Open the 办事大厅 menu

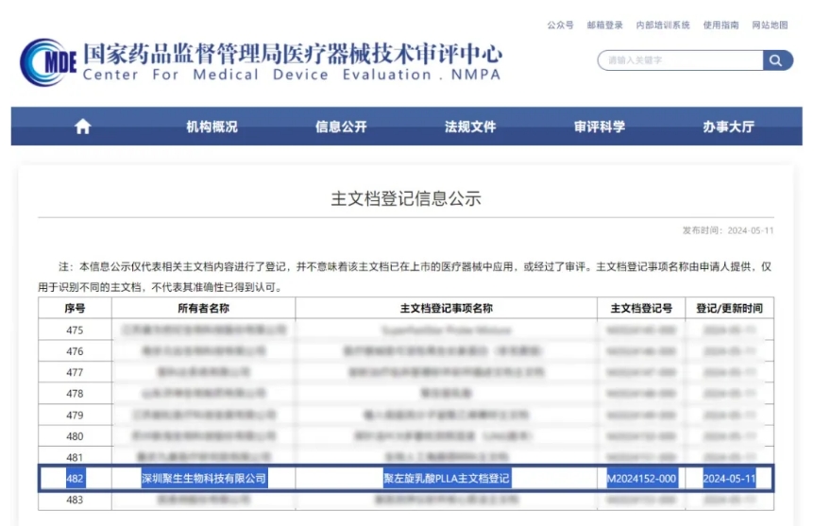tap(728, 127)
